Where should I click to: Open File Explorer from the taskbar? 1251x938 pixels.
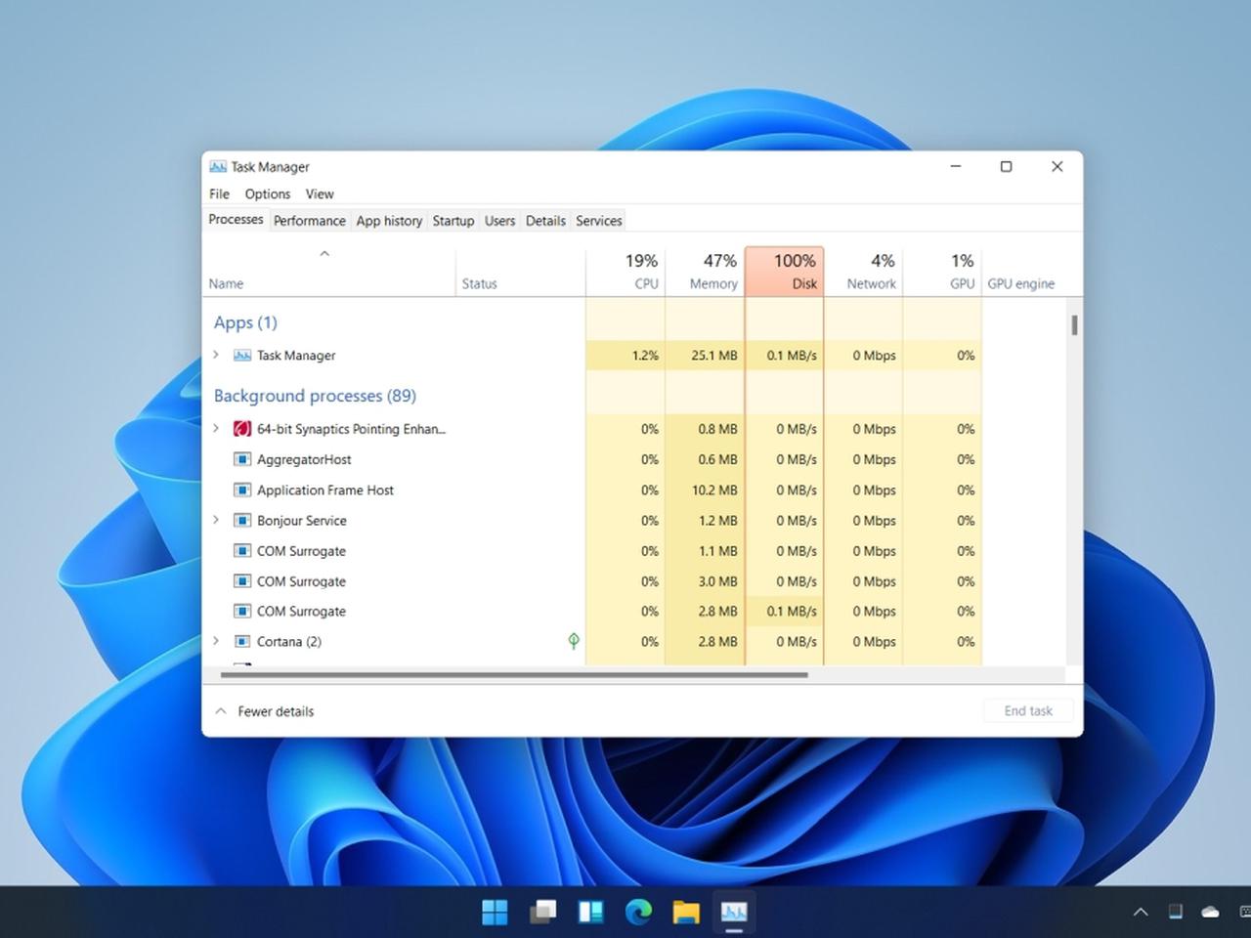click(x=686, y=912)
